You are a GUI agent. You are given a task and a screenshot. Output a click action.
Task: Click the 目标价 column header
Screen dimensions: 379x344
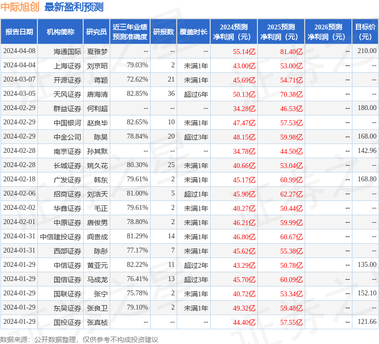tap(365, 32)
